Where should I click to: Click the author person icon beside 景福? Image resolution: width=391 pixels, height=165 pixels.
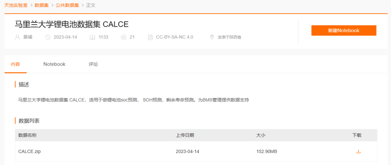(17, 37)
